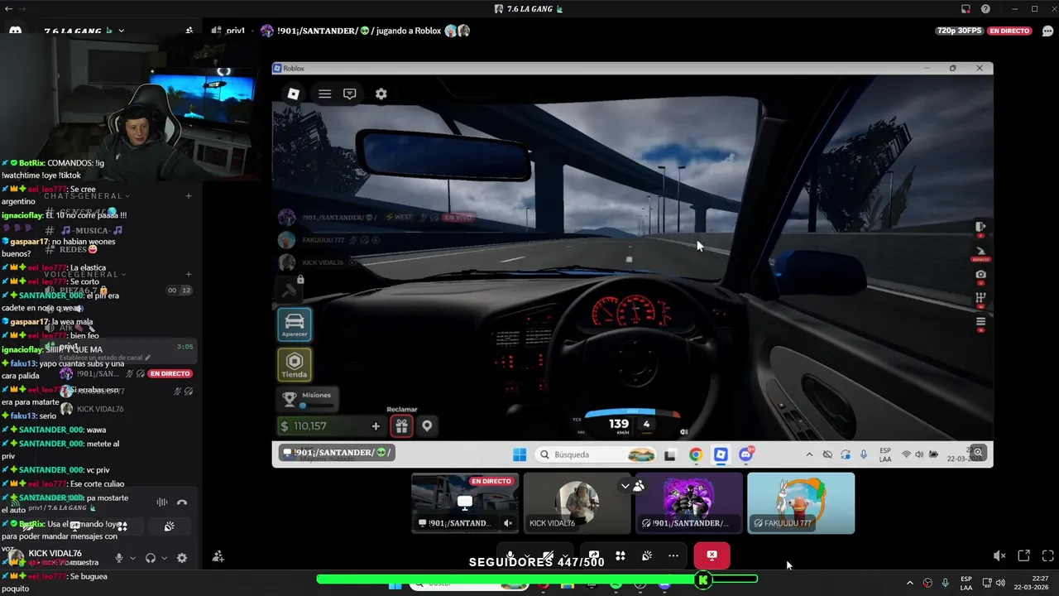Open Discord icon in streamed taskbar

(746, 454)
